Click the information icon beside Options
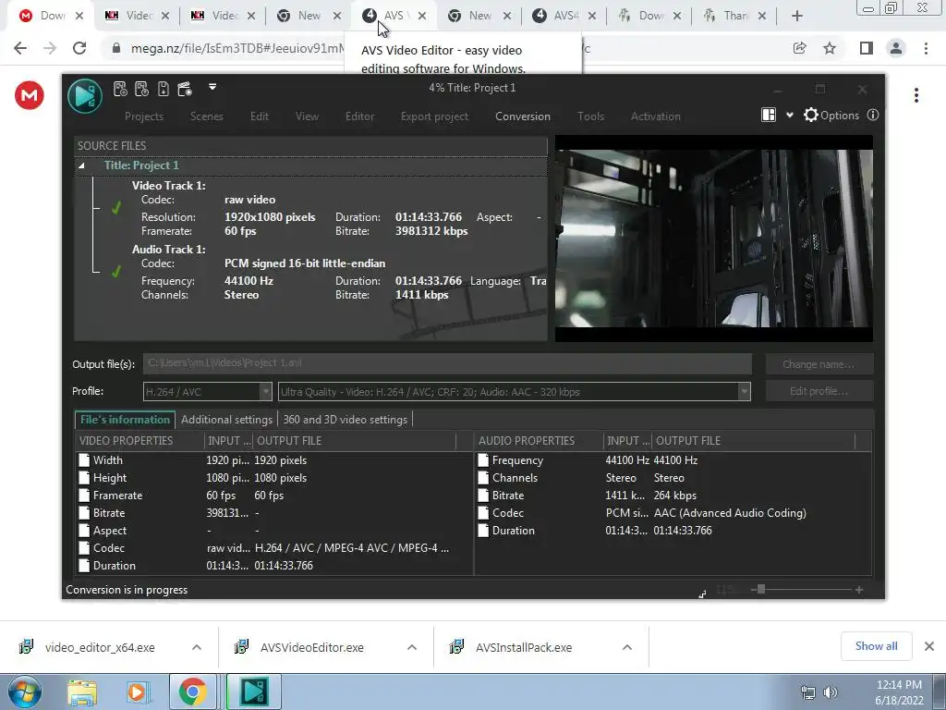Screen dimensions: 946x710 (872, 115)
